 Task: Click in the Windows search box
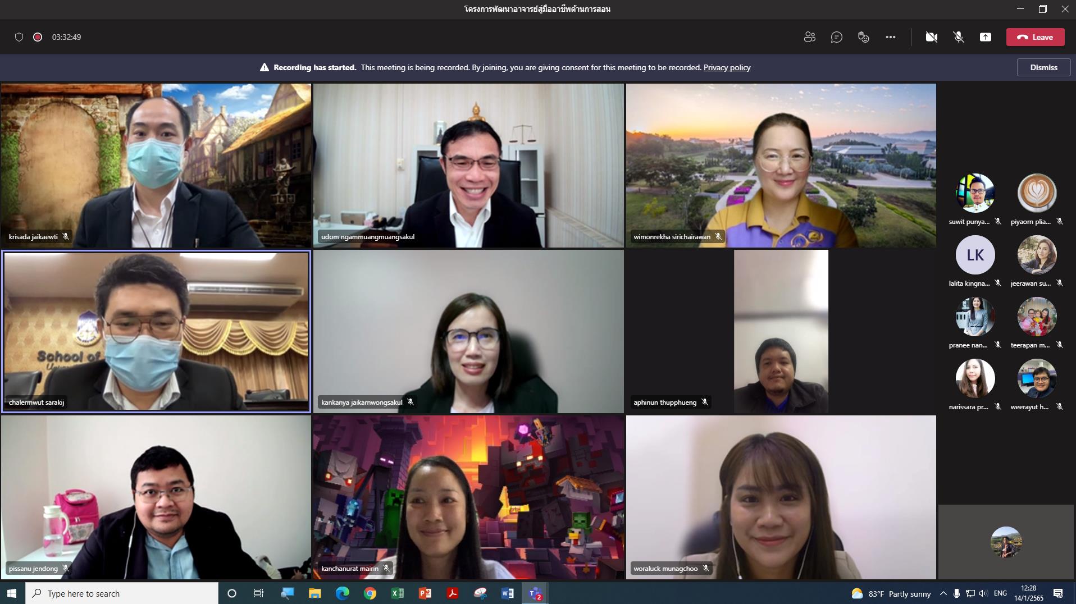tap(122, 593)
